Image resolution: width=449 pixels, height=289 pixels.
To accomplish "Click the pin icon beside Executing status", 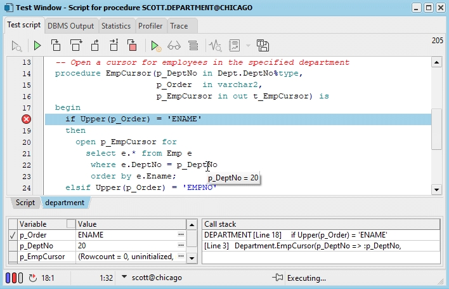I will [277, 278].
